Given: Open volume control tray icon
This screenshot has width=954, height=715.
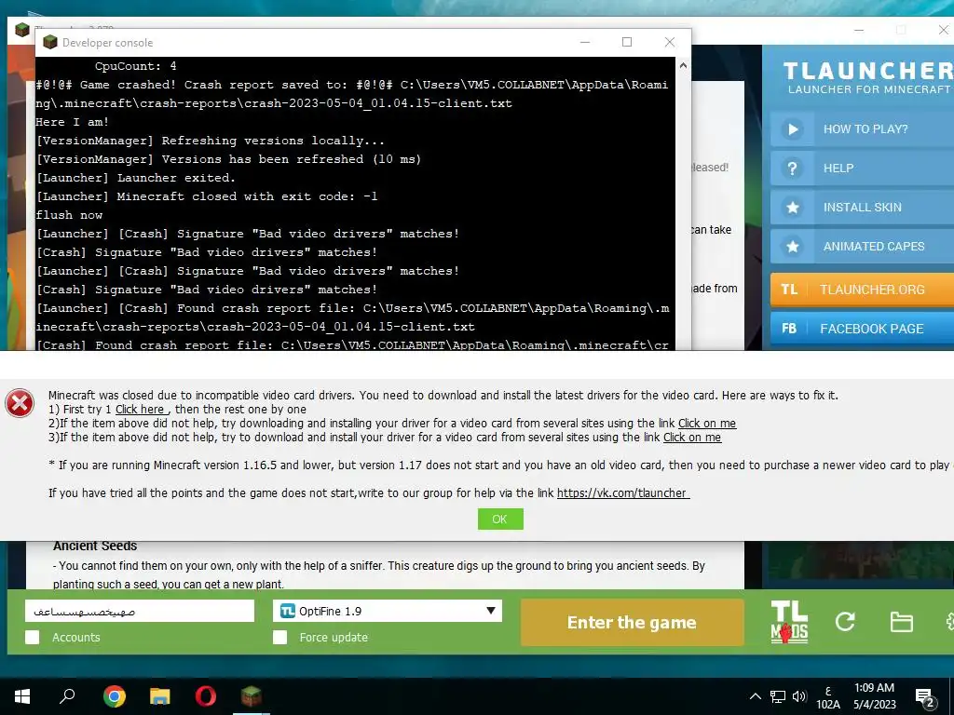Looking at the screenshot, I should 799,696.
